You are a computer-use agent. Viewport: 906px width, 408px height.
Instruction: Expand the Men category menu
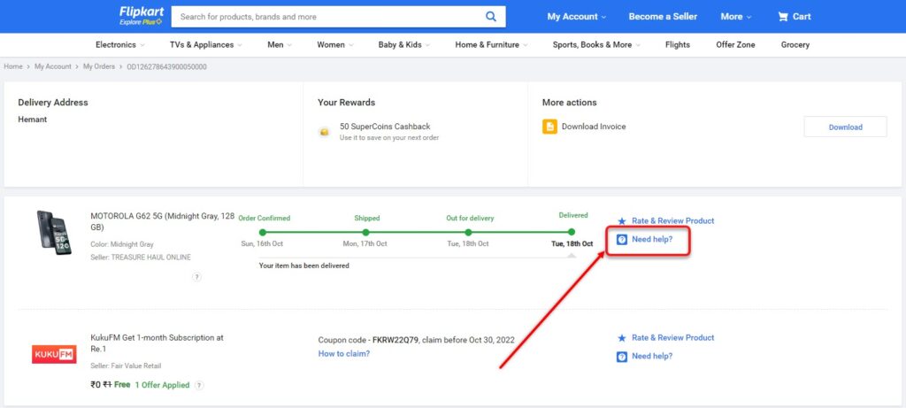pyautogui.click(x=280, y=44)
